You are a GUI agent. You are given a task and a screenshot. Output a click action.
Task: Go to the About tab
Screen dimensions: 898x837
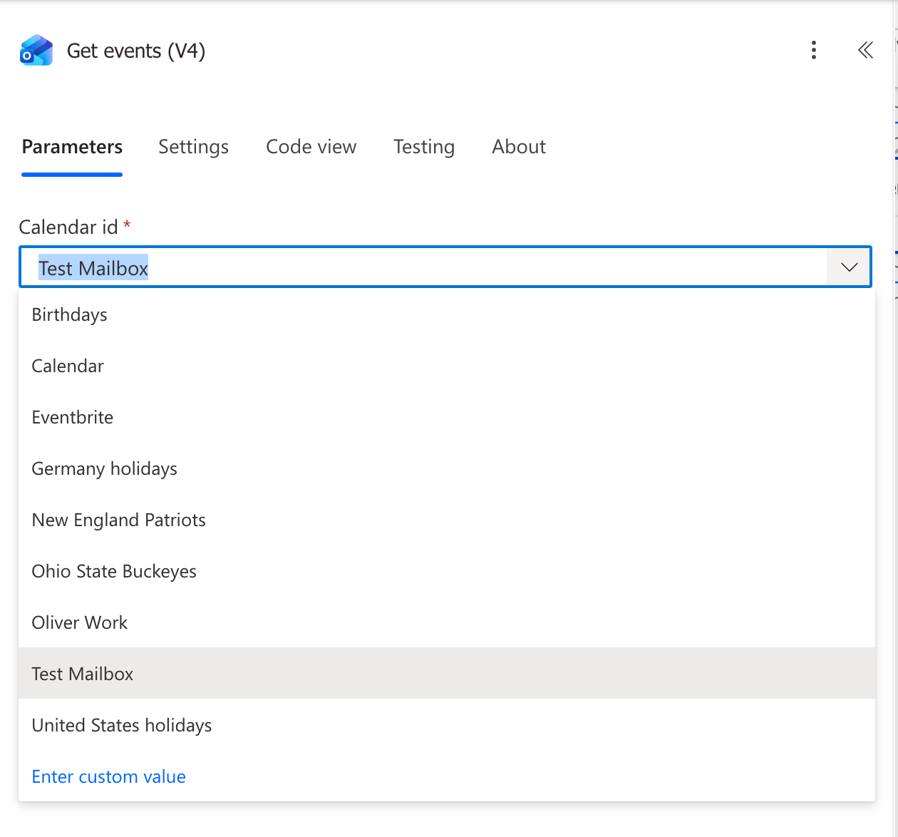[519, 147]
